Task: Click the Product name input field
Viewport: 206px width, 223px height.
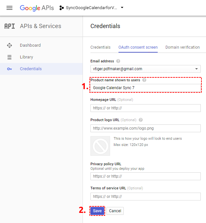Action: [x=146, y=88]
